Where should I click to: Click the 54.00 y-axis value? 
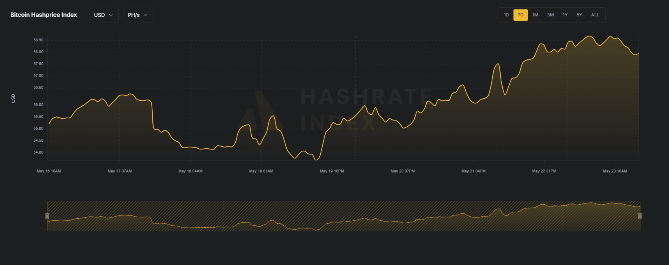pyautogui.click(x=38, y=152)
